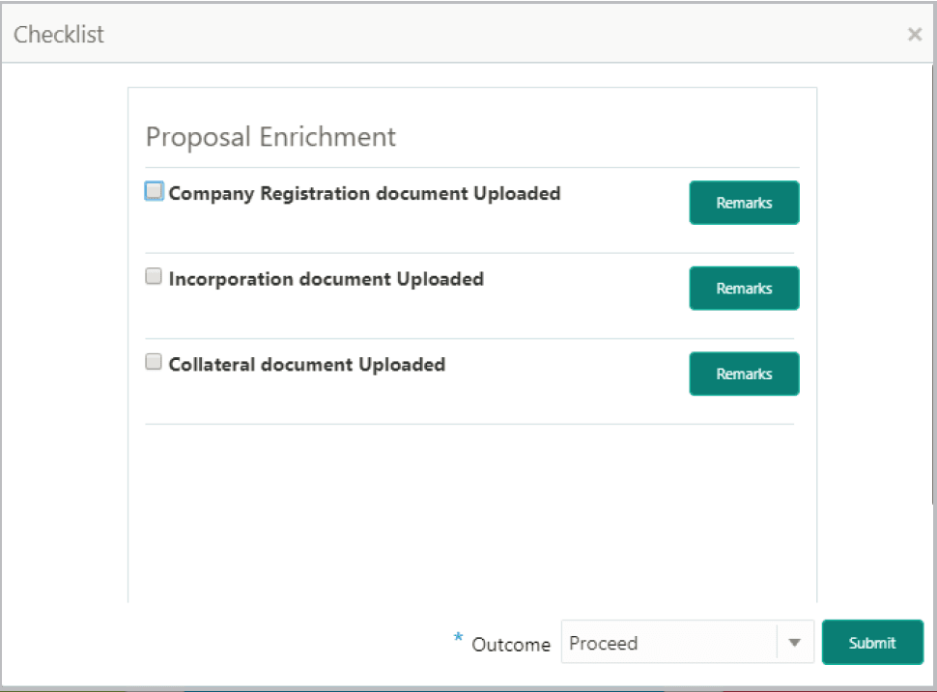Image resolution: width=937 pixels, height=692 pixels.
Task: Click Remarks for Company Registration document
Action: point(744,203)
